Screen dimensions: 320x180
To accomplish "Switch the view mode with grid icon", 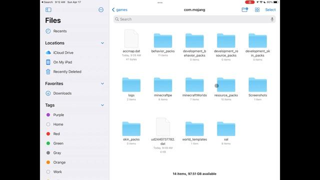I will 257,9.
